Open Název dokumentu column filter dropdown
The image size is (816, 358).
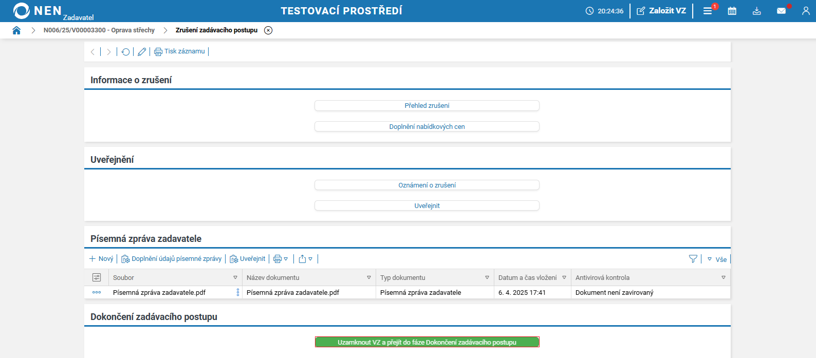[x=369, y=277]
